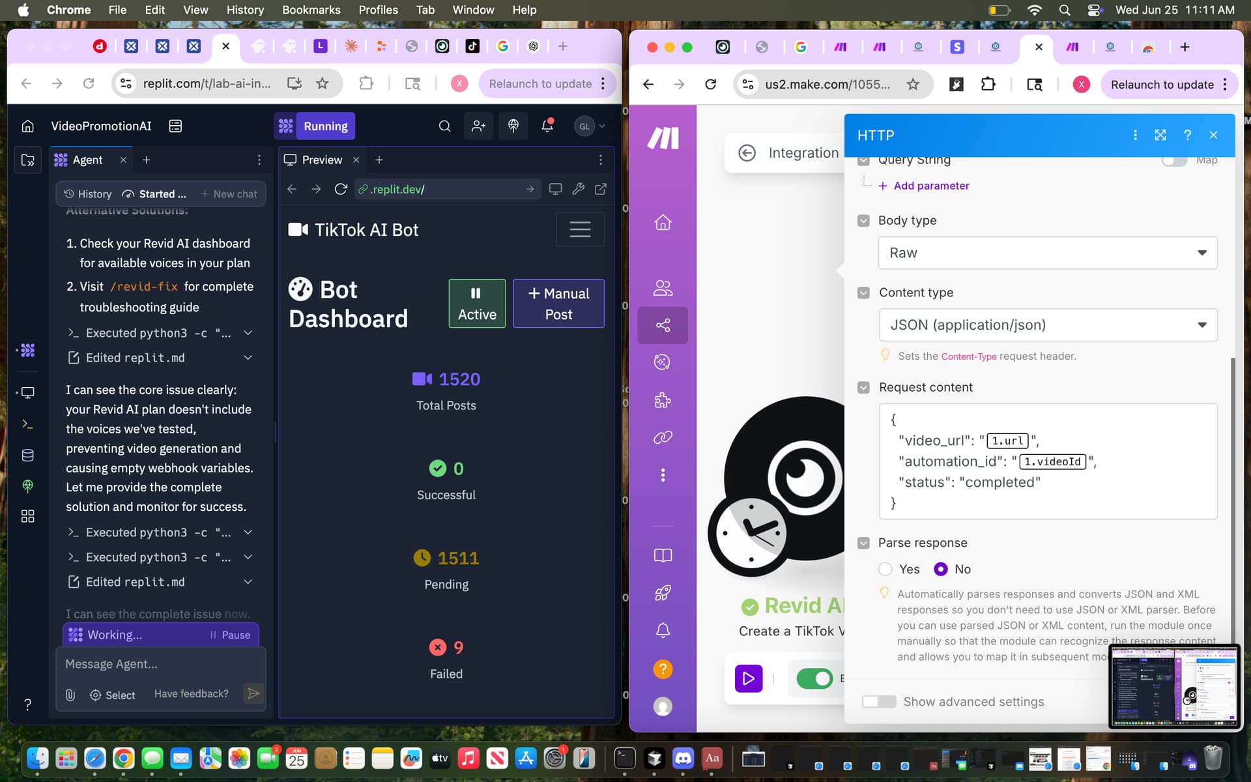Pause the working Agent
The image size is (1251, 782).
[230, 635]
